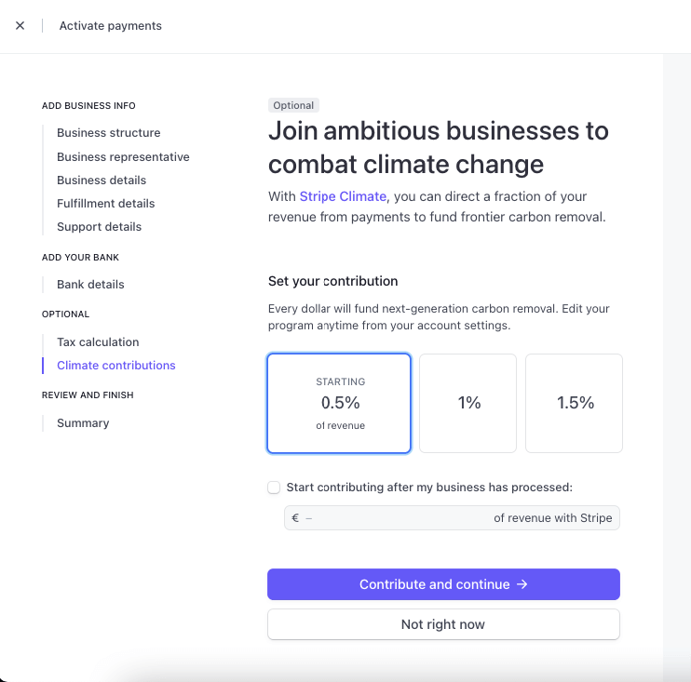Click the Optional badge above heading

[x=294, y=105]
